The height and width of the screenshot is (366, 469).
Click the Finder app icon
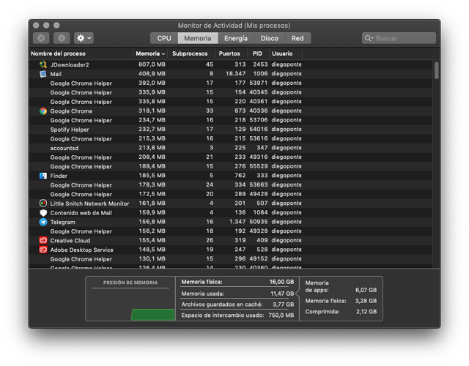(43, 176)
